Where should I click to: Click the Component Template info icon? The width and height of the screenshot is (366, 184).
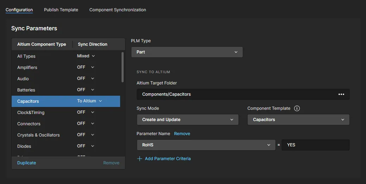297,108
